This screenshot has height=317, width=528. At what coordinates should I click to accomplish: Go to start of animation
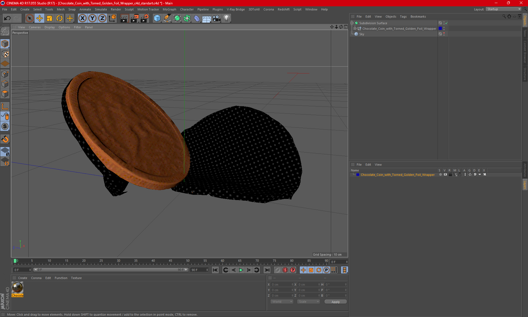pos(215,270)
